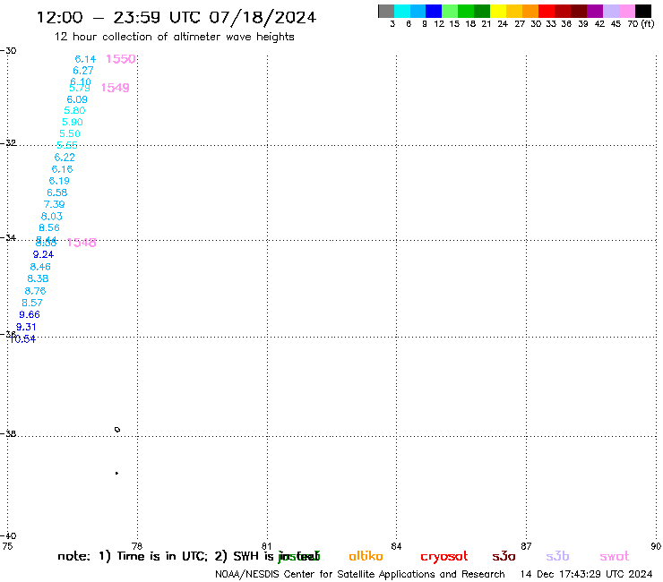Click the longitude axis label 81
Image resolution: width=663 pixels, height=582 pixels.
click(267, 546)
